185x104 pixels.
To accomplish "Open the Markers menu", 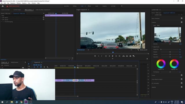I will (x=18, y=3).
